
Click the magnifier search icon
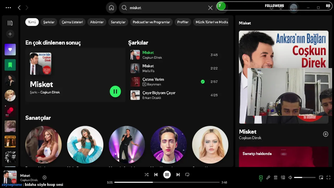(124, 8)
